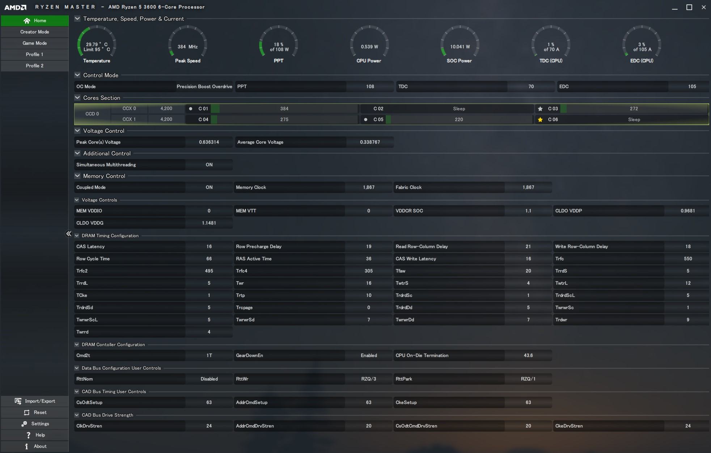Switch to Creator Mode
Viewport: 711px width, 453px height.
coord(35,32)
